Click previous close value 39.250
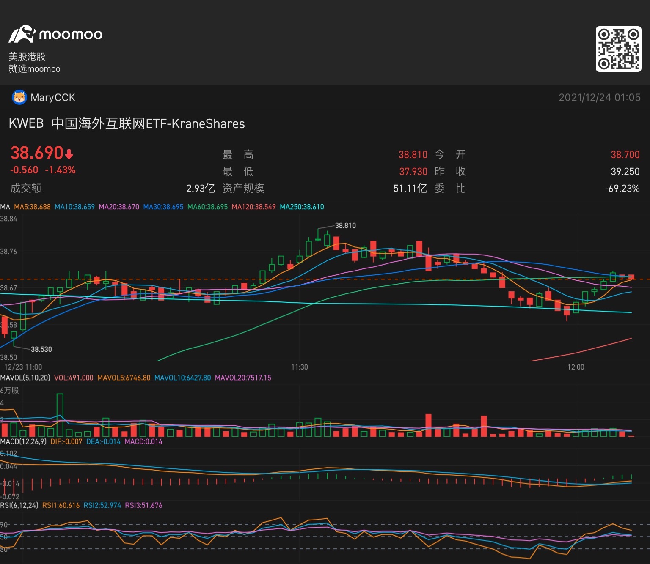The image size is (650, 564). (x=625, y=172)
